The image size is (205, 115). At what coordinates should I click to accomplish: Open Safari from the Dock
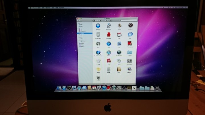[x=79, y=88]
